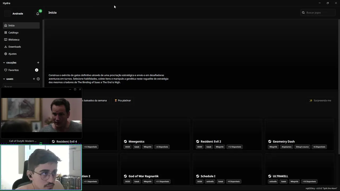Click +10 Disponíveis under ULTRAKILL
Screen dimensions: 340x191
coord(309,181)
